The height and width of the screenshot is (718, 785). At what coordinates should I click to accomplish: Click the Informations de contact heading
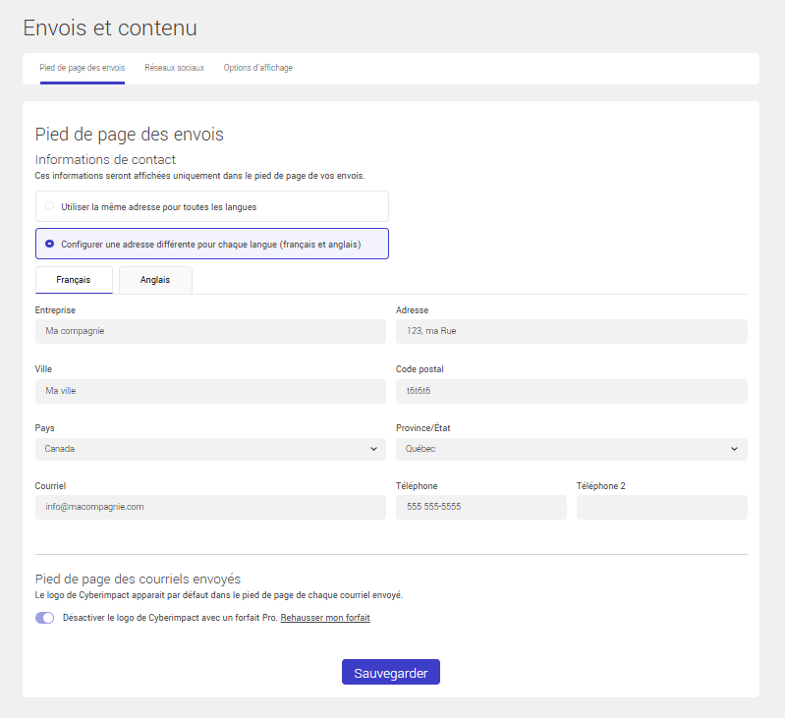coord(105,160)
